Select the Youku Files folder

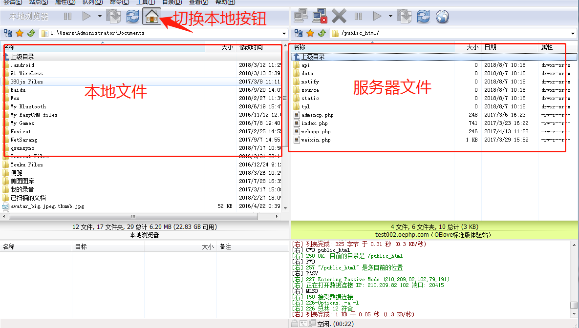tap(26, 164)
